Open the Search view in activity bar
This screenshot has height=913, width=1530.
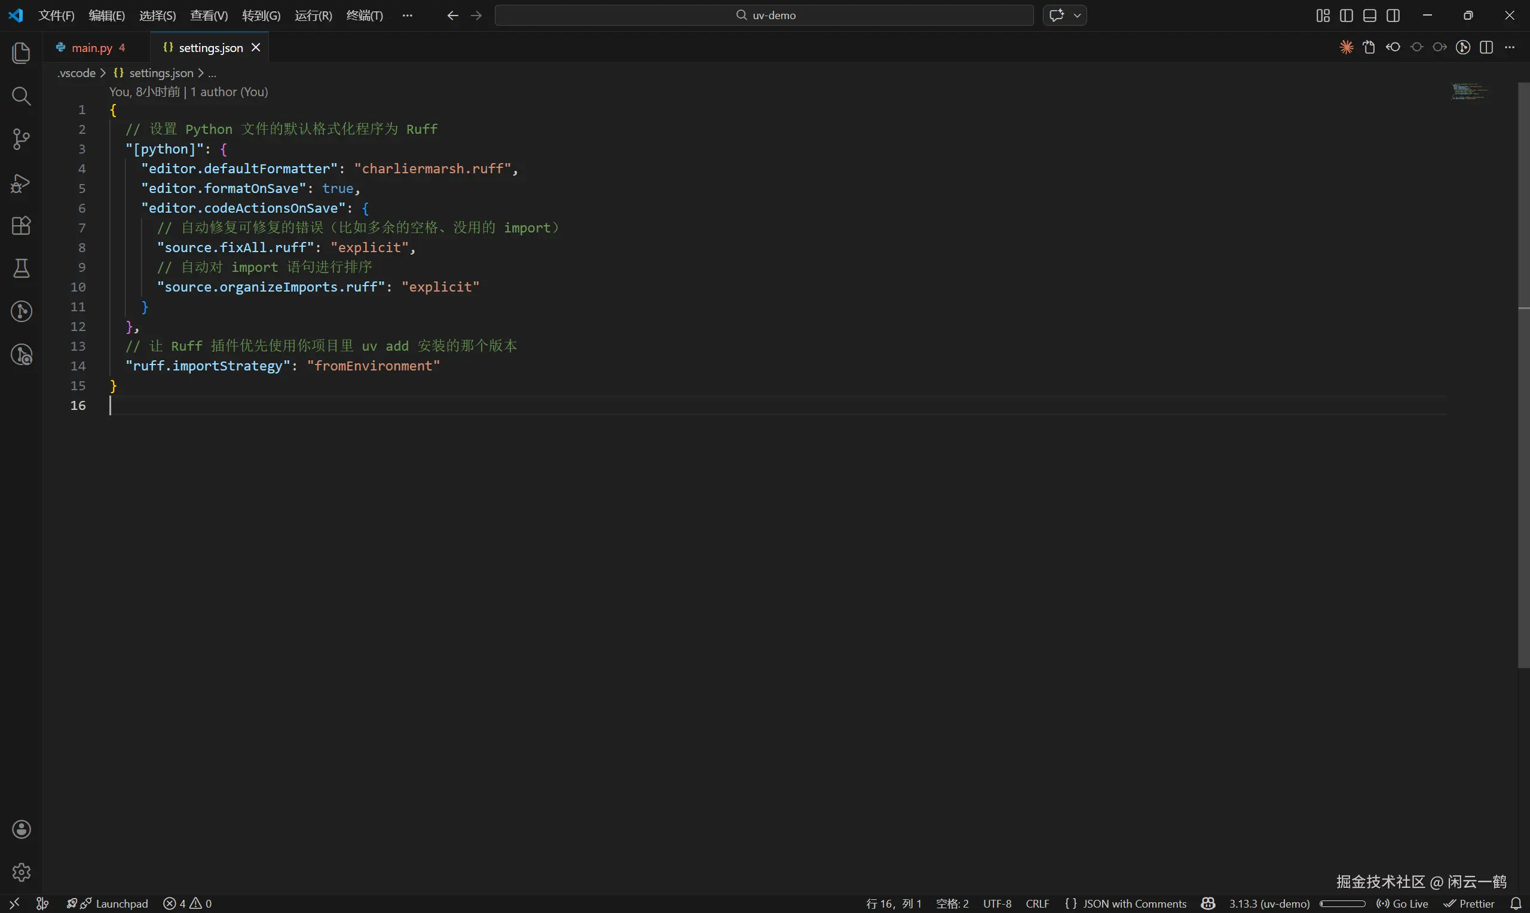click(21, 96)
